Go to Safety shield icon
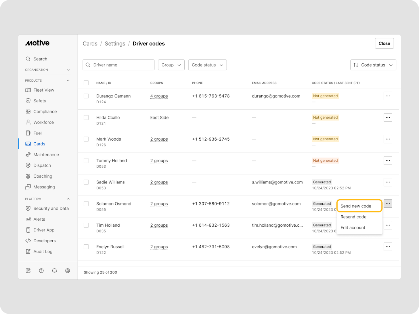The height and width of the screenshot is (314, 419). coord(28,101)
